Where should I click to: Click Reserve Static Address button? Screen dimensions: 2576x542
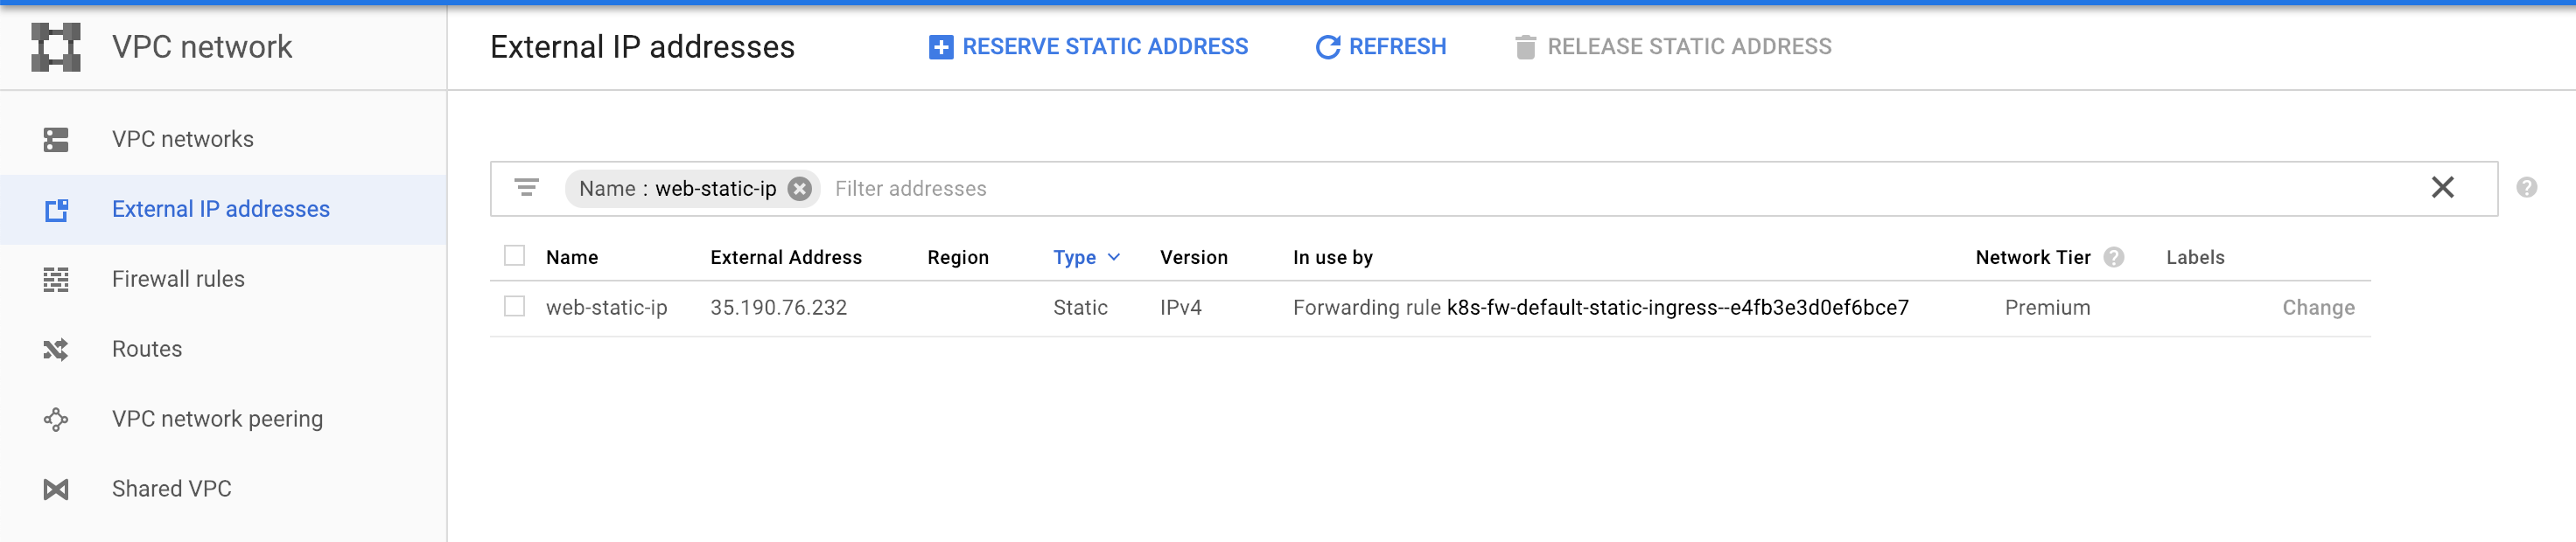pos(1088,47)
